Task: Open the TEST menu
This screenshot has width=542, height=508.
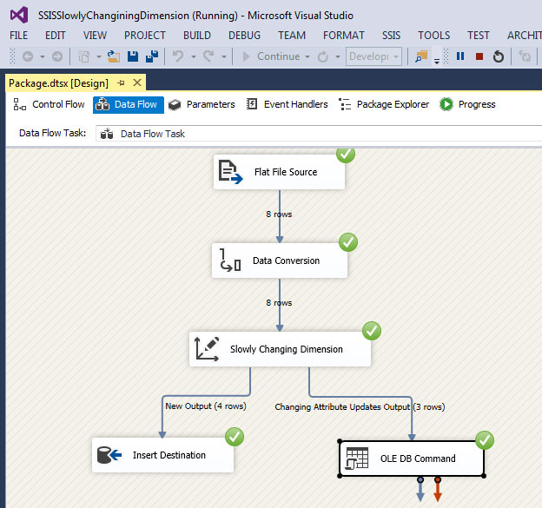Action: tap(479, 36)
